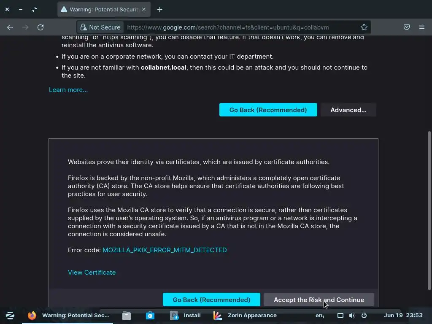The height and width of the screenshot is (324, 432).
Task: Toggle the Advanced... button
Action: (348, 110)
